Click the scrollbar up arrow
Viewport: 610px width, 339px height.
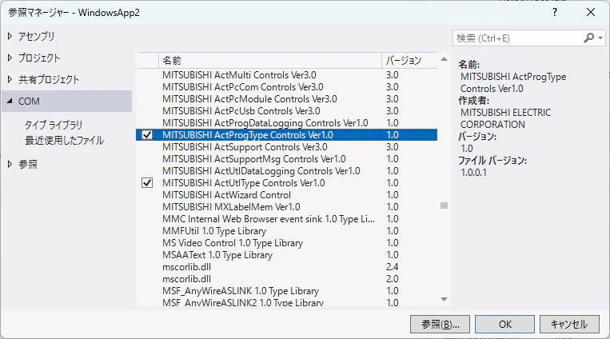coord(444,59)
